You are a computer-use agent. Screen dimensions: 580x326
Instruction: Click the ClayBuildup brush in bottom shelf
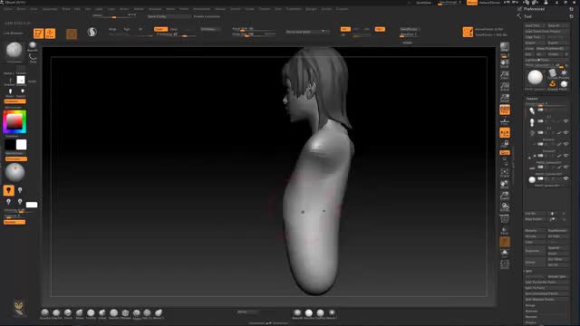[56, 314]
